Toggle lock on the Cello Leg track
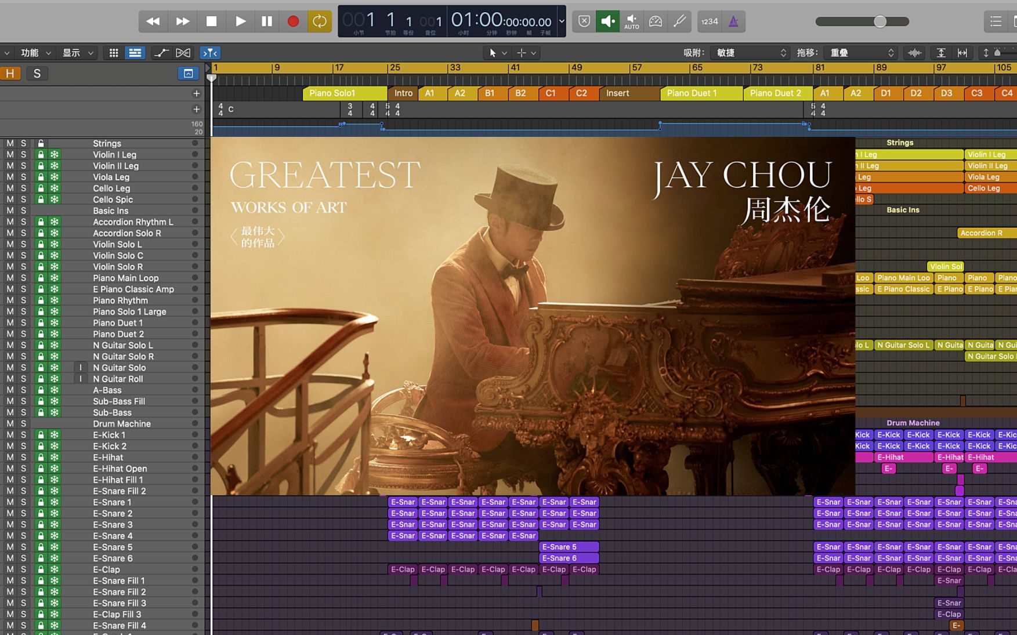 click(41, 188)
